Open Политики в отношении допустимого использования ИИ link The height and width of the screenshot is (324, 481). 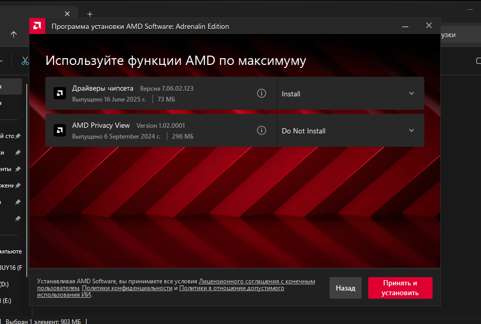232,288
